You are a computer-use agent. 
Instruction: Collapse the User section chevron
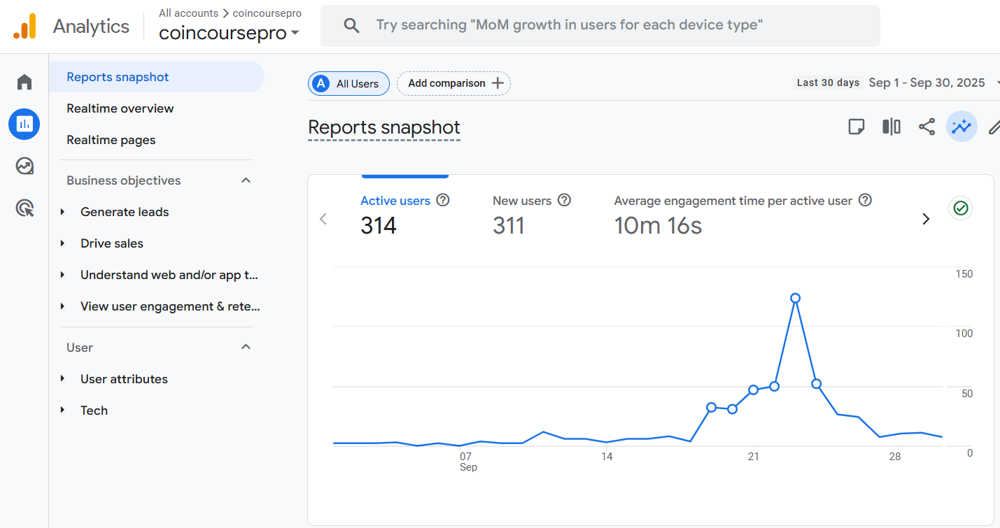(246, 348)
